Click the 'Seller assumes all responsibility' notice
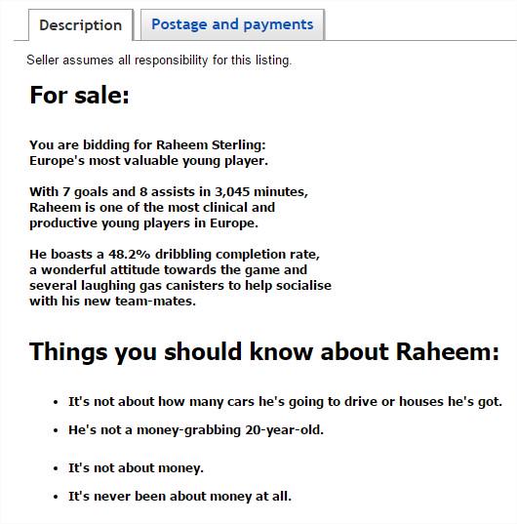This screenshot has width=517, height=524. click(x=159, y=60)
